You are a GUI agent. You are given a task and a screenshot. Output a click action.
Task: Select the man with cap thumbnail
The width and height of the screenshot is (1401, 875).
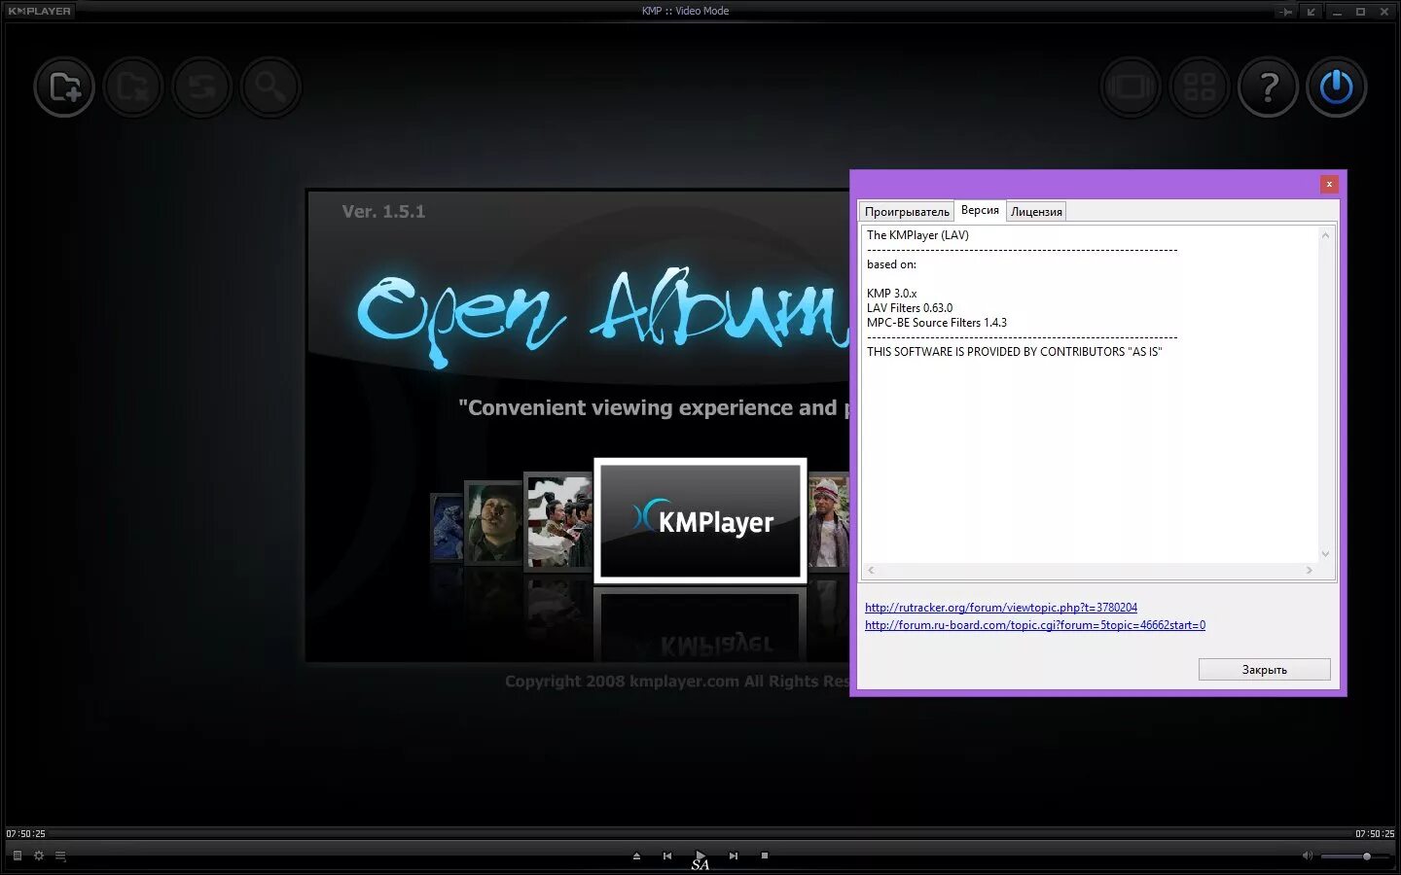[828, 522]
